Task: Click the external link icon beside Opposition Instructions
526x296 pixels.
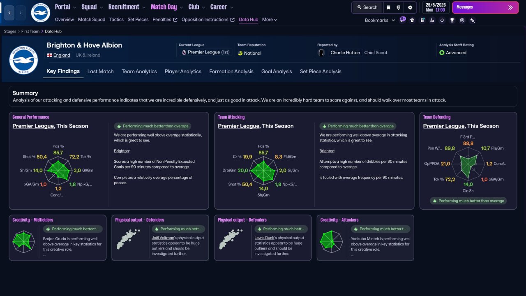Action: (x=232, y=20)
